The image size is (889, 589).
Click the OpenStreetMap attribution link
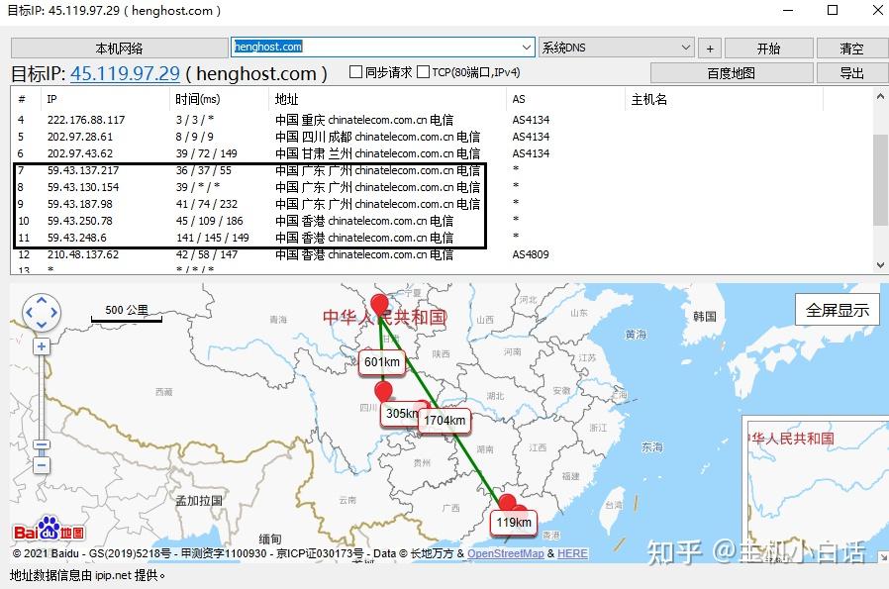[x=505, y=553]
